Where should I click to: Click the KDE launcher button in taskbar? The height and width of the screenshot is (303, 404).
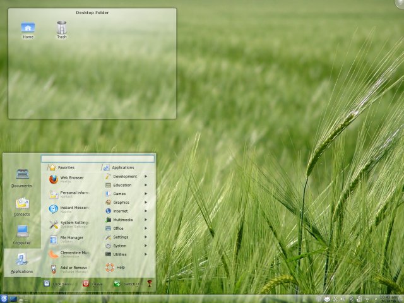(5, 299)
